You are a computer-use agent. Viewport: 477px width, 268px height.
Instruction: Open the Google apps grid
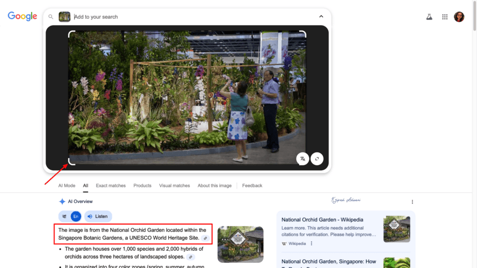tap(444, 16)
